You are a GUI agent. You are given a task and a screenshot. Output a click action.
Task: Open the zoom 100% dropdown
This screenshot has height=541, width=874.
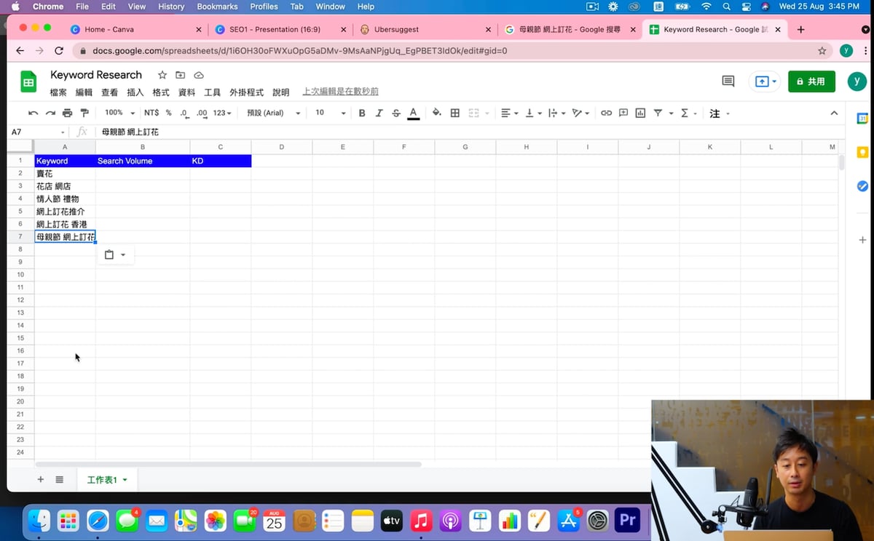(x=119, y=113)
